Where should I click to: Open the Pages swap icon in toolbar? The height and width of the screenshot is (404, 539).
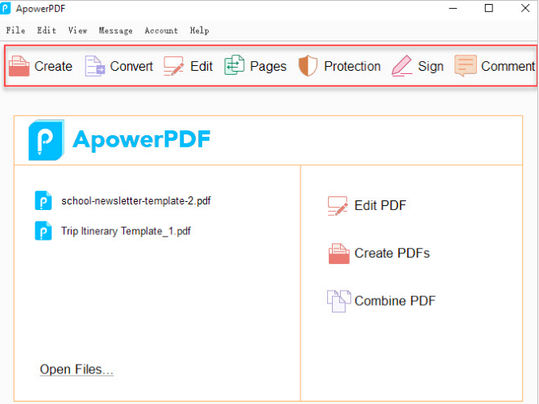point(234,65)
